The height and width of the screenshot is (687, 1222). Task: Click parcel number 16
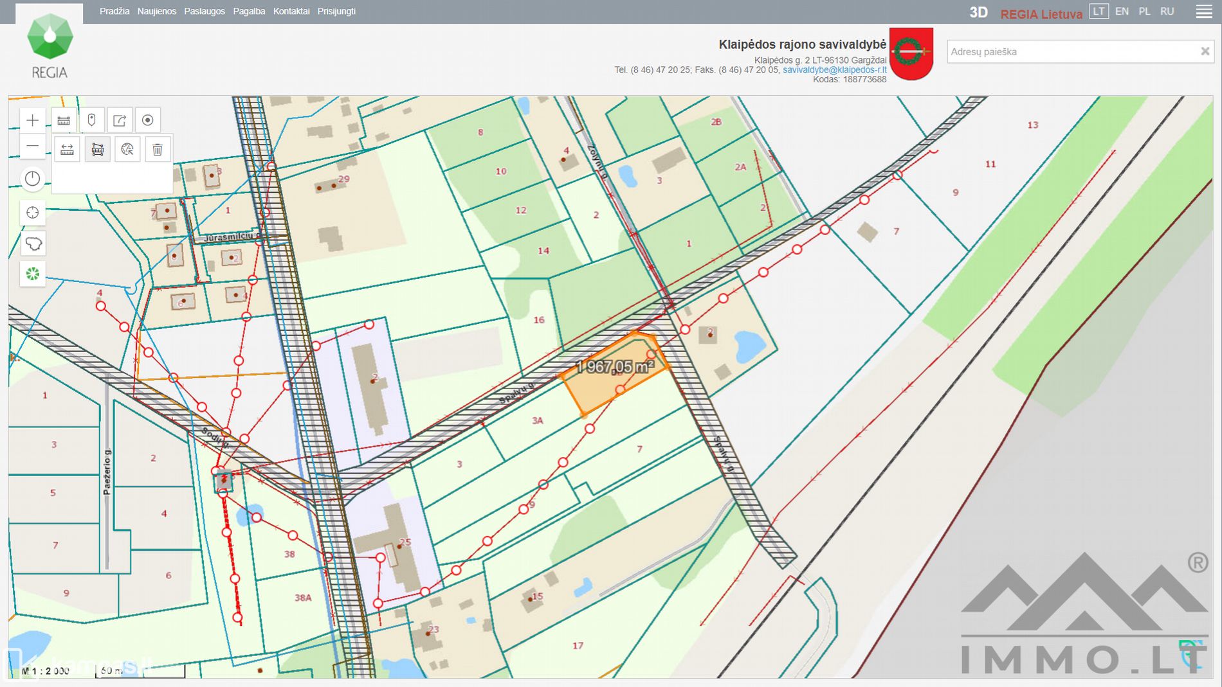[x=539, y=319]
